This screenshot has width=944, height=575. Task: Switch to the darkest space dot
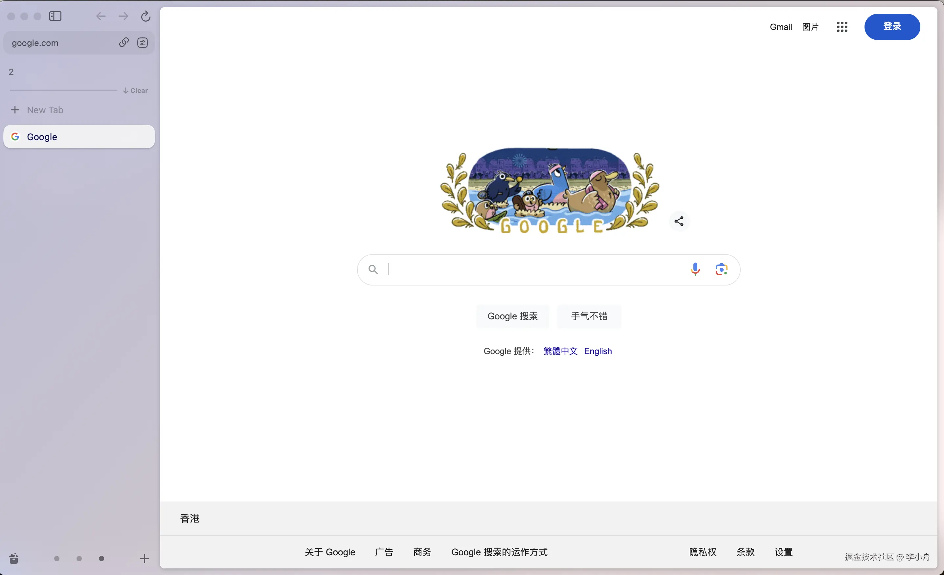101,559
